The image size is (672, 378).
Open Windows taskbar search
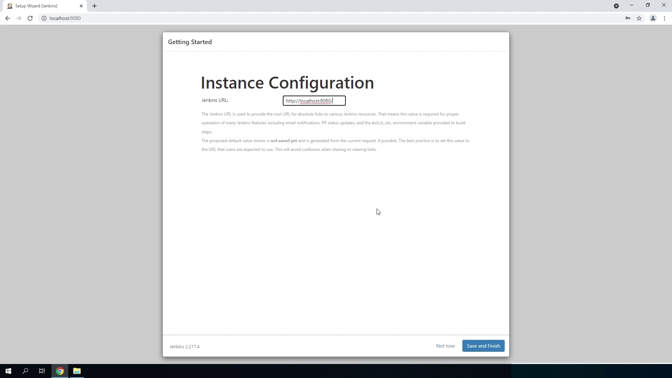(x=25, y=371)
